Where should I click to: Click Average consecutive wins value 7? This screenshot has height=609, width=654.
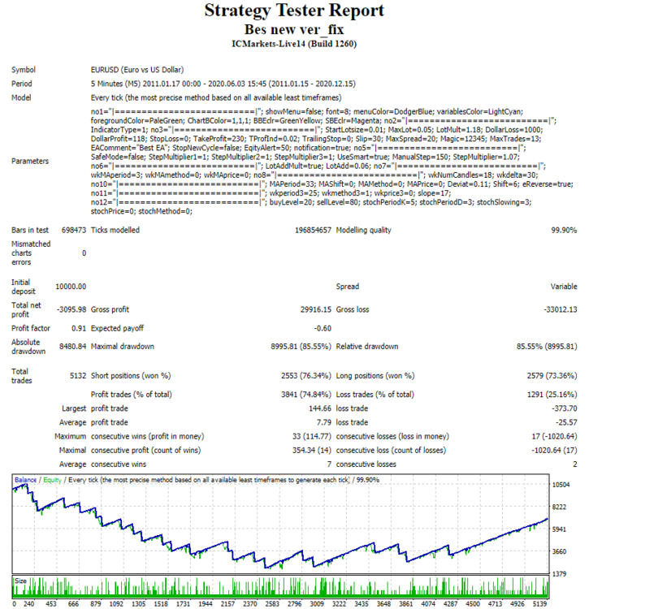click(329, 464)
